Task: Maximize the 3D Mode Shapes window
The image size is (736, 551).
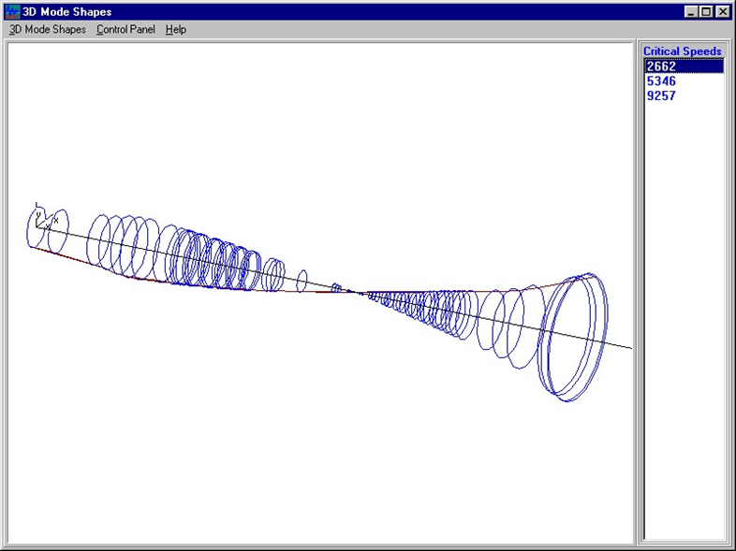Action: pyautogui.click(x=706, y=11)
